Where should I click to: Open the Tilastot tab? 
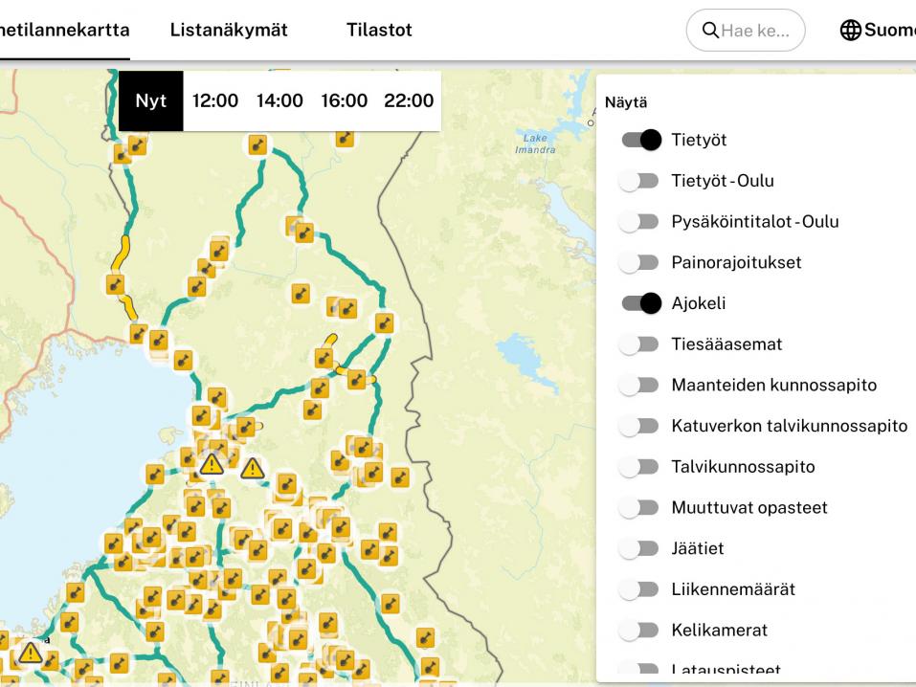pyautogui.click(x=379, y=30)
